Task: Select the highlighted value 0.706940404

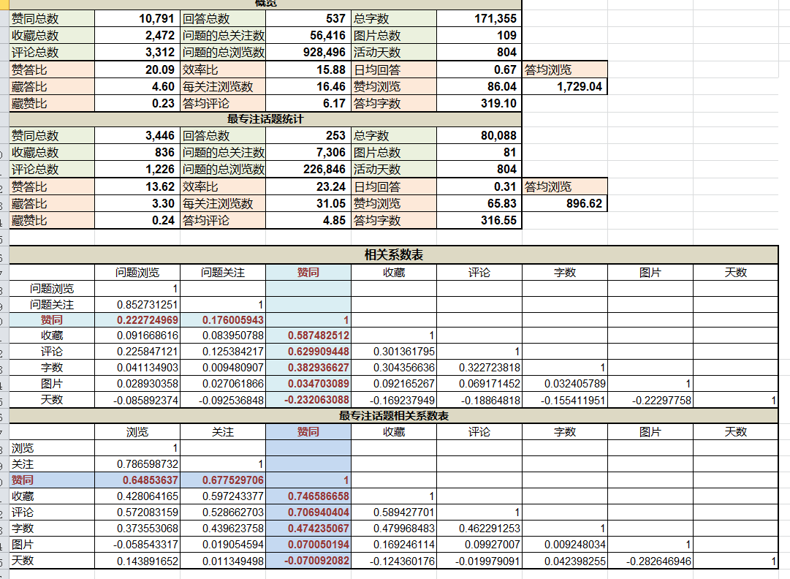Action: tap(308, 512)
